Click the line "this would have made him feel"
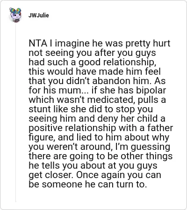Image resolution: width=187 pixels, height=210 pixels. pos(94,71)
